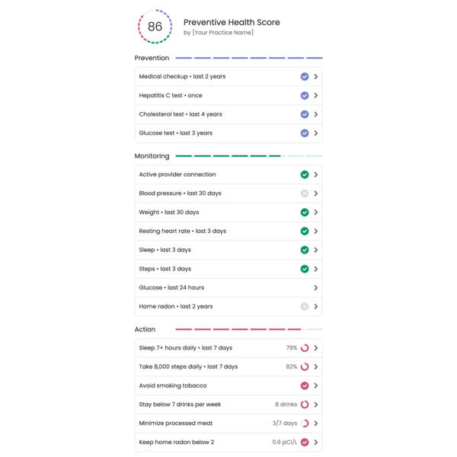The width and height of the screenshot is (457, 457).
Task: Click the Preventive Health Score title
Action: pos(232,22)
